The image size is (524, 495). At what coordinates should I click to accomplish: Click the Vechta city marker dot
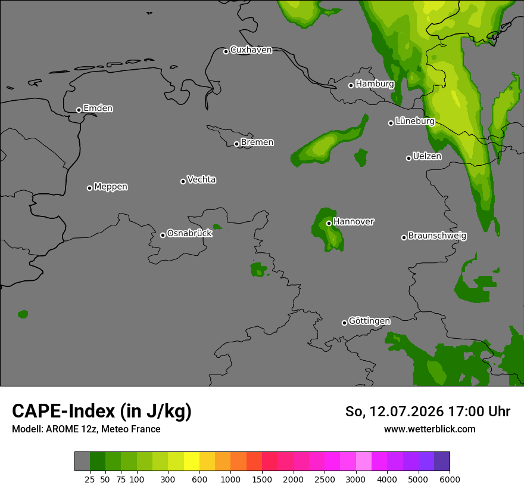183,181
